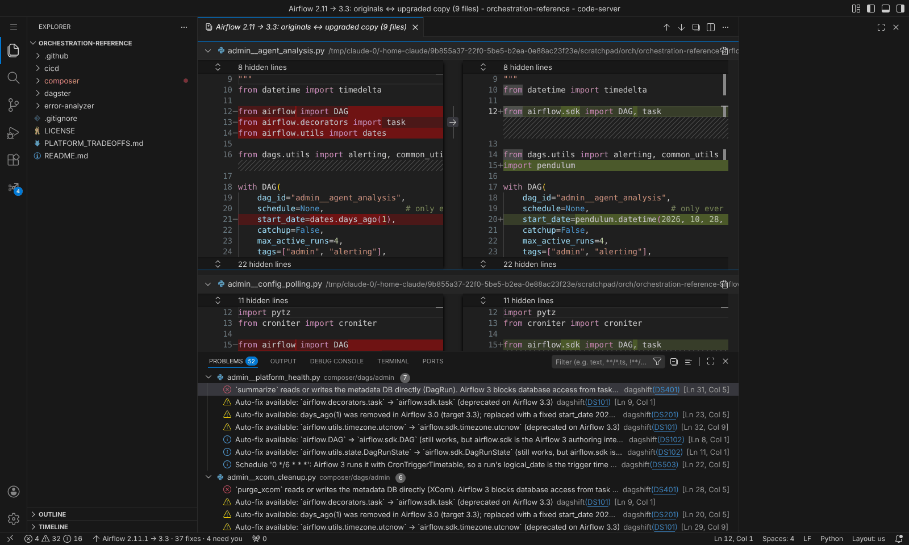Toggle the application menu hamburger icon
The width and height of the screenshot is (909, 545).
(x=14, y=27)
